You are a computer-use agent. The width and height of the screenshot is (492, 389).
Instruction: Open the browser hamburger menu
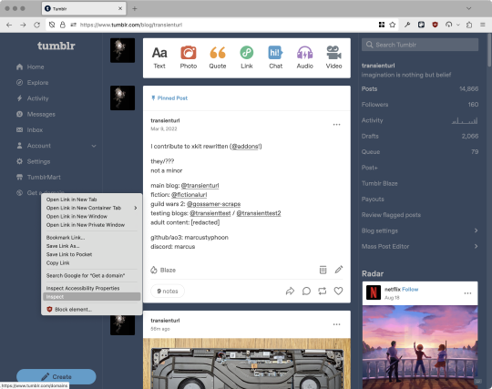tap(483, 25)
